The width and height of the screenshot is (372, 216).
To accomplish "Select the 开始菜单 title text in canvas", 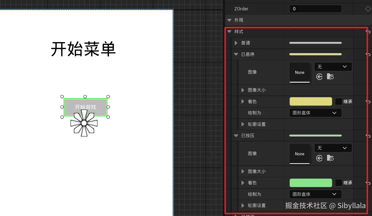I will tap(83, 49).
